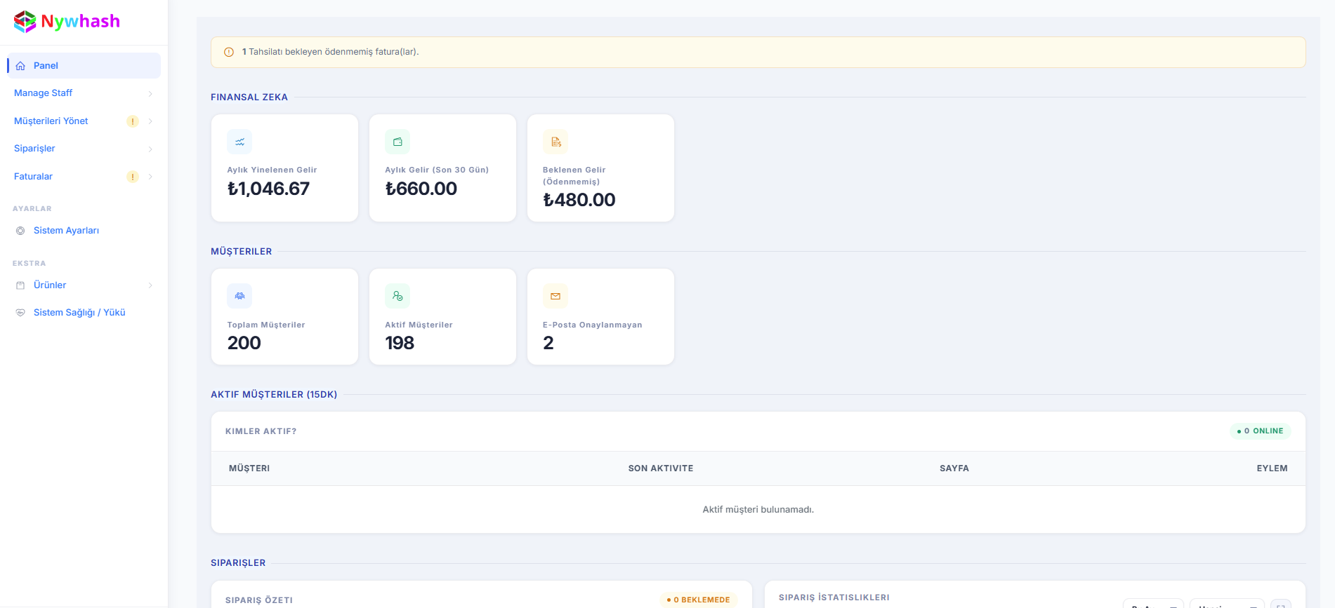This screenshot has height=608, width=1335.
Task: Click the SAYFA column header
Action: [954, 468]
